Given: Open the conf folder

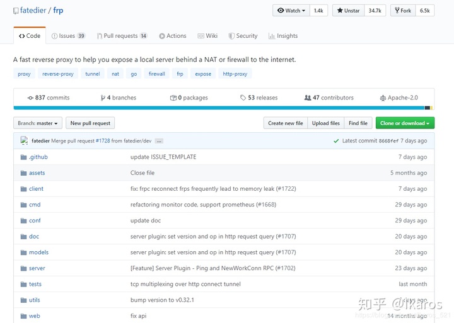Looking at the screenshot, I should 35,220.
